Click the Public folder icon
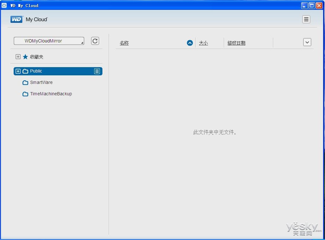325x240 pixels. click(25, 71)
